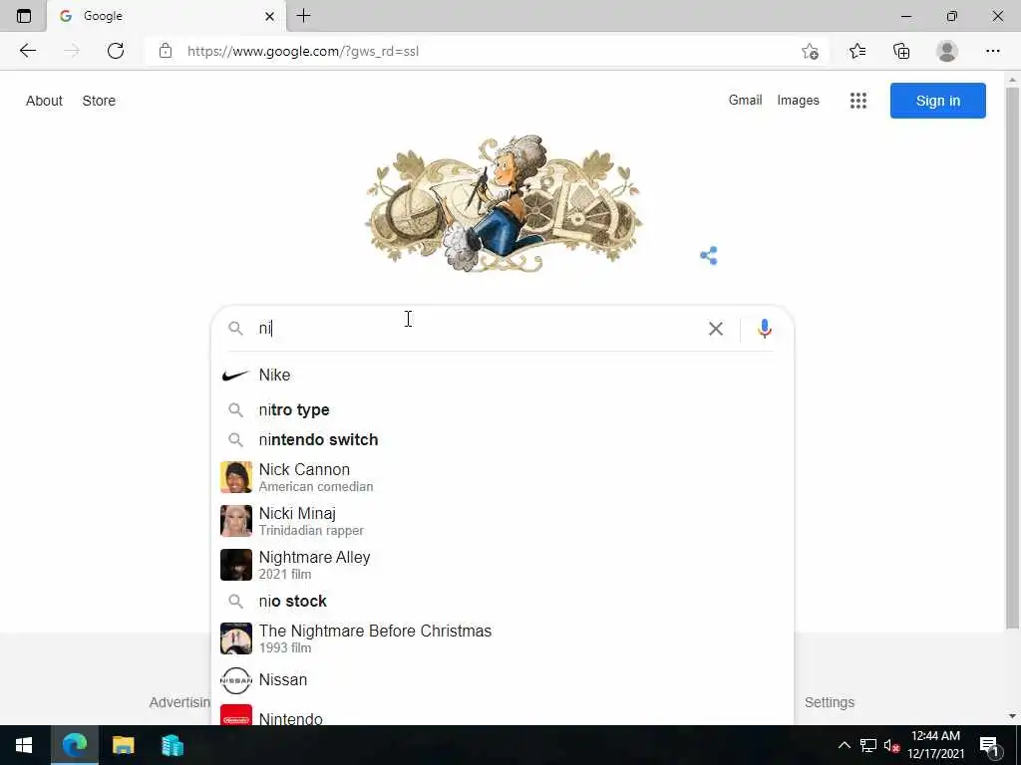Click the Nick Cannon thumbnail photo
1021x765 pixels.
235,477
